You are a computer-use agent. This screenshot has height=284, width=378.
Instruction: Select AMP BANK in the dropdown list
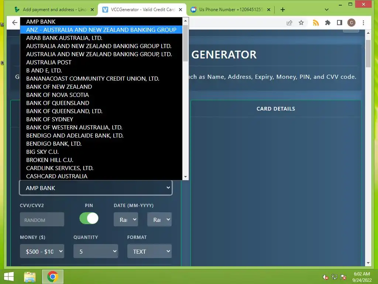[x=101, y=21]
